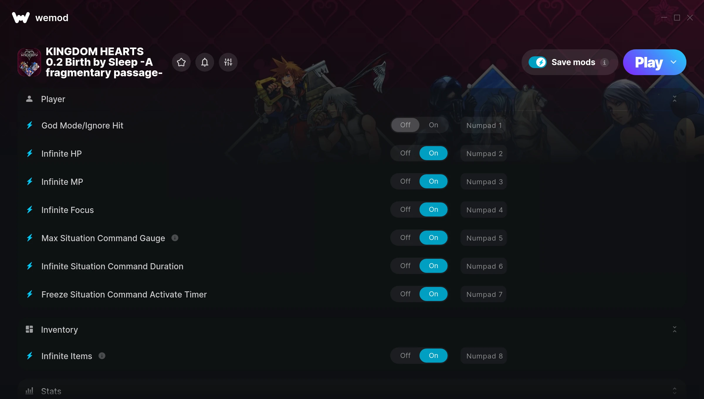704x399 pixels.
Task: Turn off Infinite HP
Action: coord(405,153)
